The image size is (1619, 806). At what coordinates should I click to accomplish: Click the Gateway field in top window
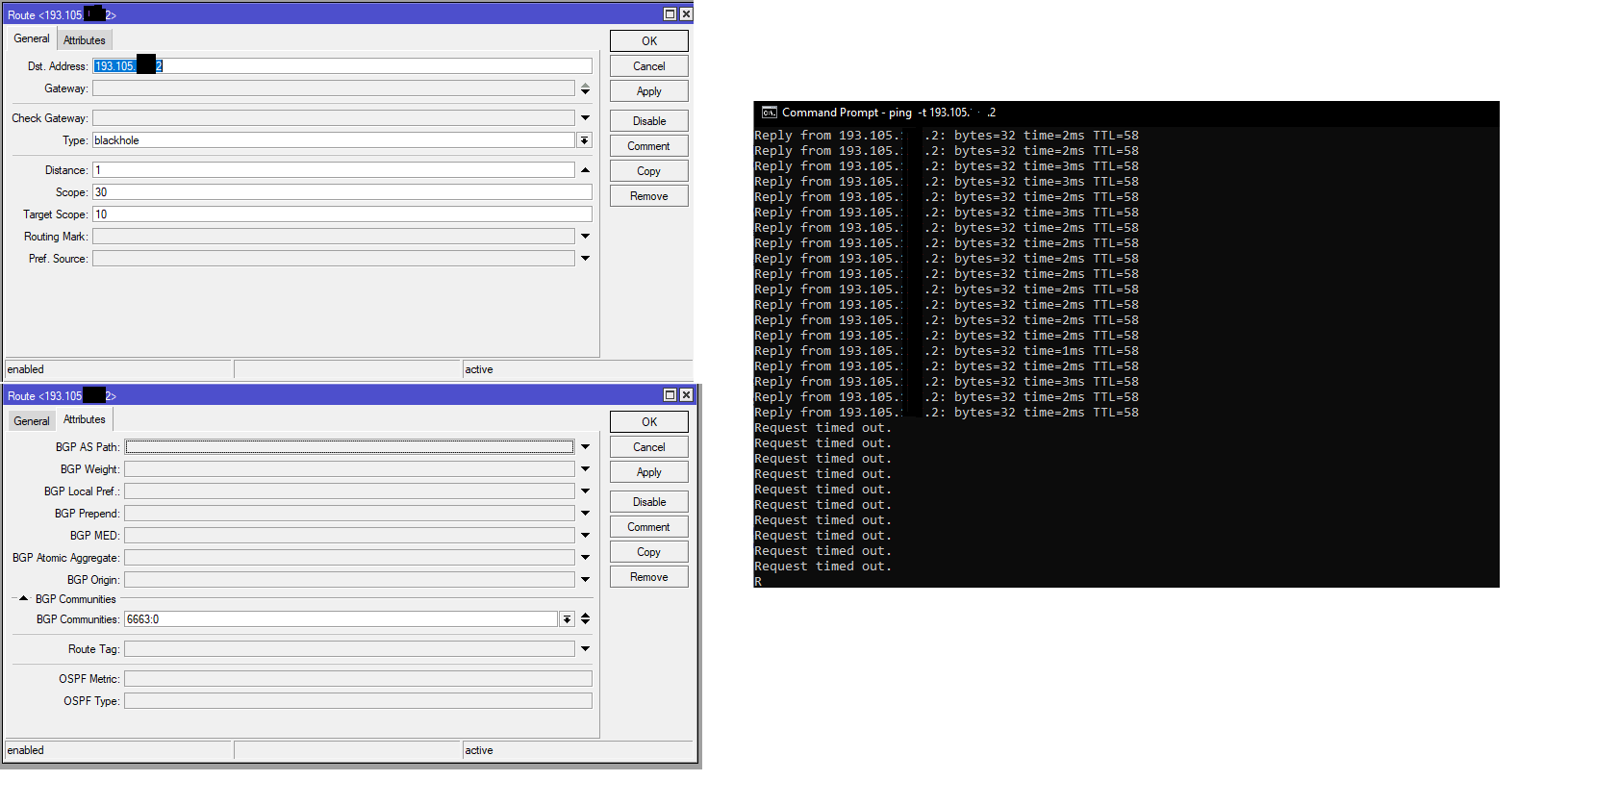pos(334,88)
